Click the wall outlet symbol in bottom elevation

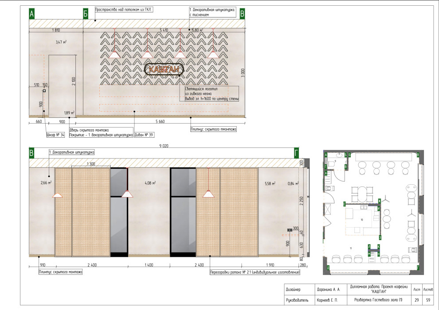pyautogui.click(x=290, y=230)
